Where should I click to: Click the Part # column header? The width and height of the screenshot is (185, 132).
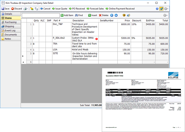[x=62, y=20]
